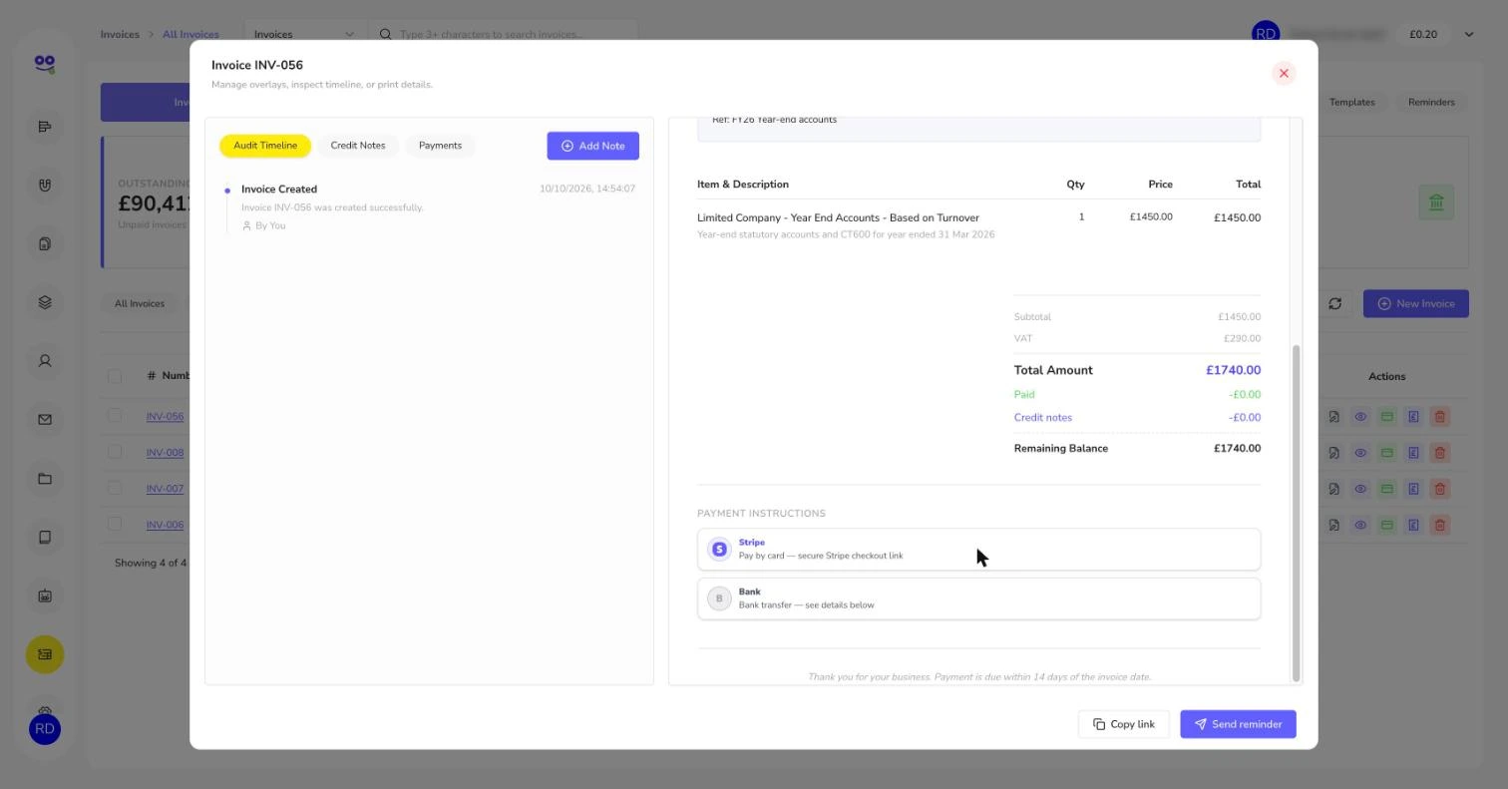Open the INV-006 invoice link

(166, 525)
